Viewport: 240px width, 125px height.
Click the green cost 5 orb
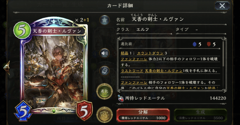22,30
